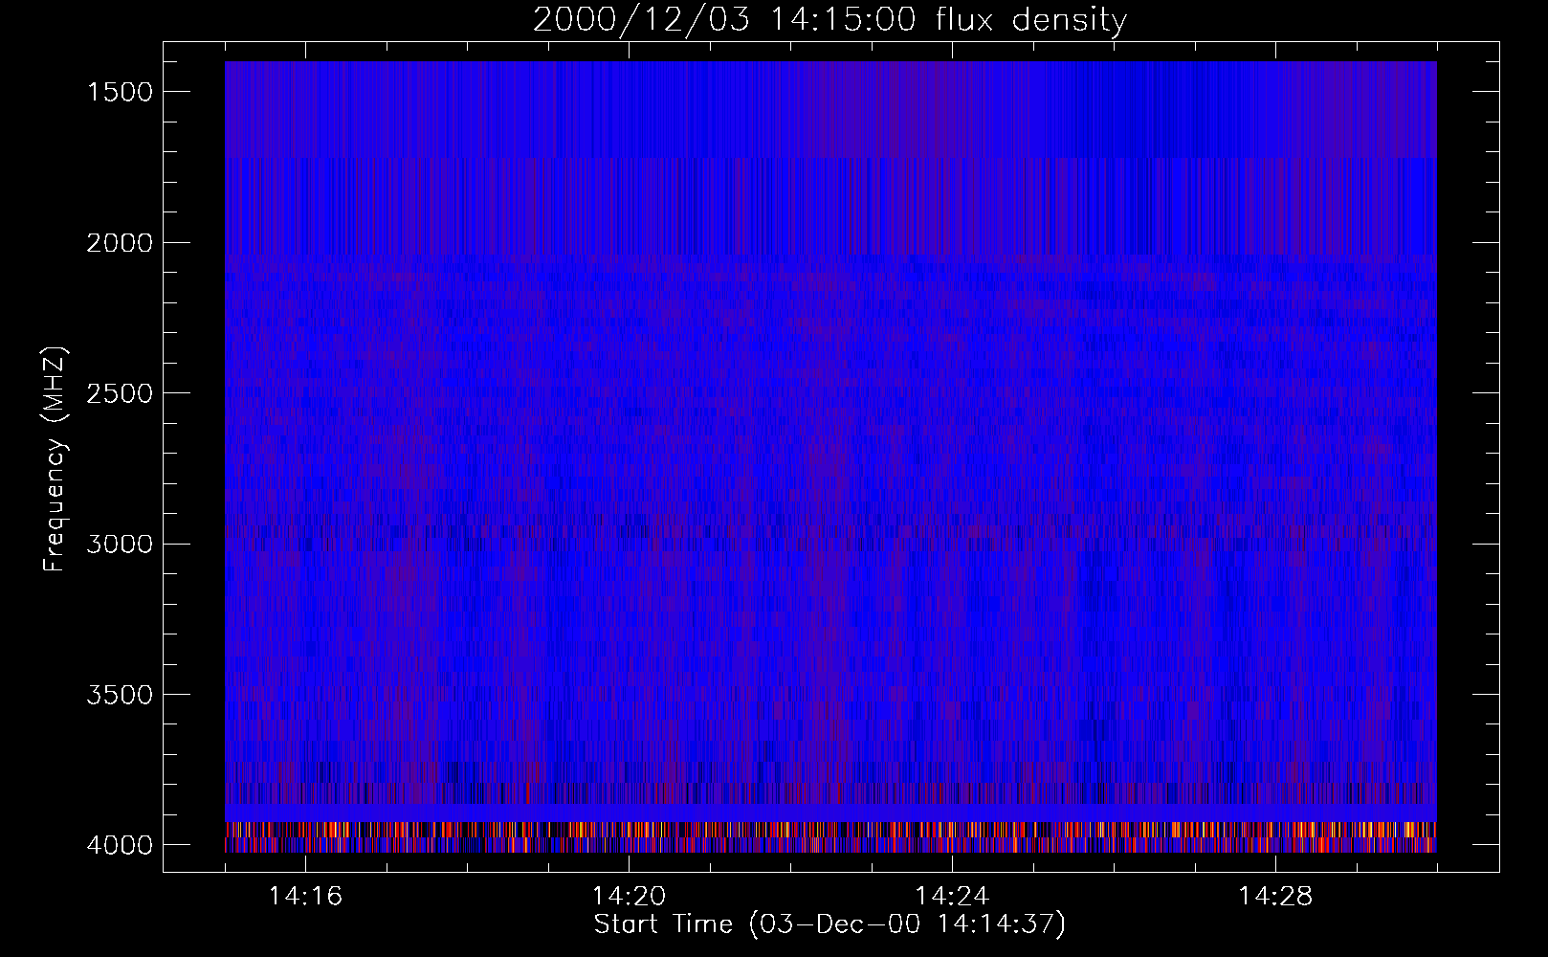The width and height of the screenshot is (1548, 957).
Task: Select the 2500 frequency tick label
Action: coord(120,393)
